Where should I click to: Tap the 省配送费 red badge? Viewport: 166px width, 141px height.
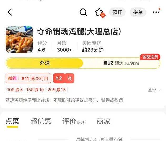[x=150, y=57]
